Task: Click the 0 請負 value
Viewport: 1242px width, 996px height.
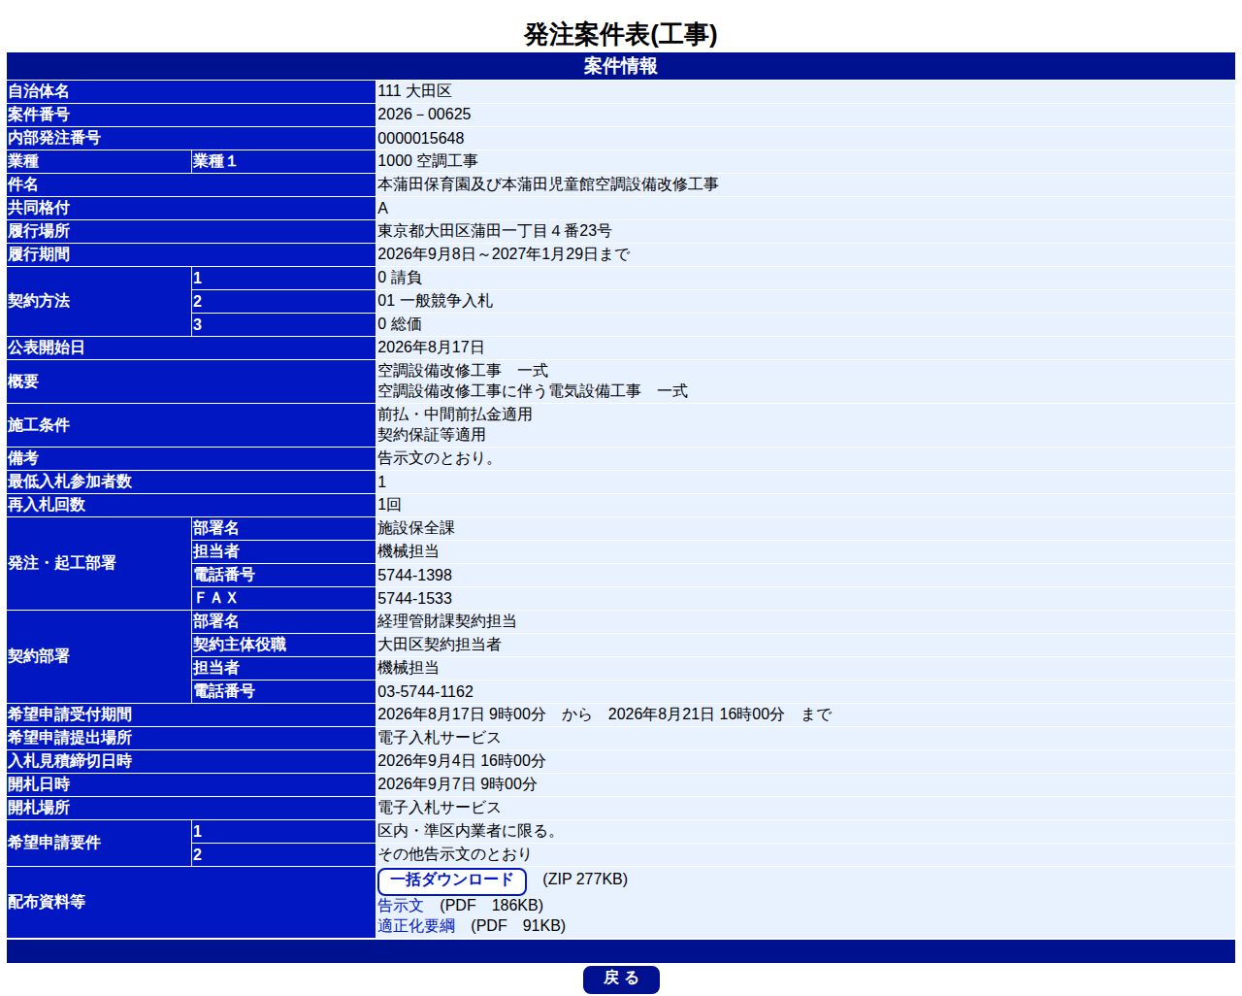Action: [x=399, y=278]
